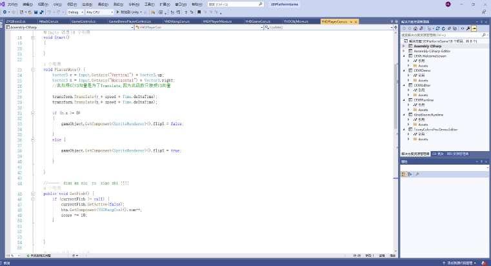The width and height of the screenshot is (491, 266).
Task: Click the editor vertical scrollbar
Action: [396, 141]
